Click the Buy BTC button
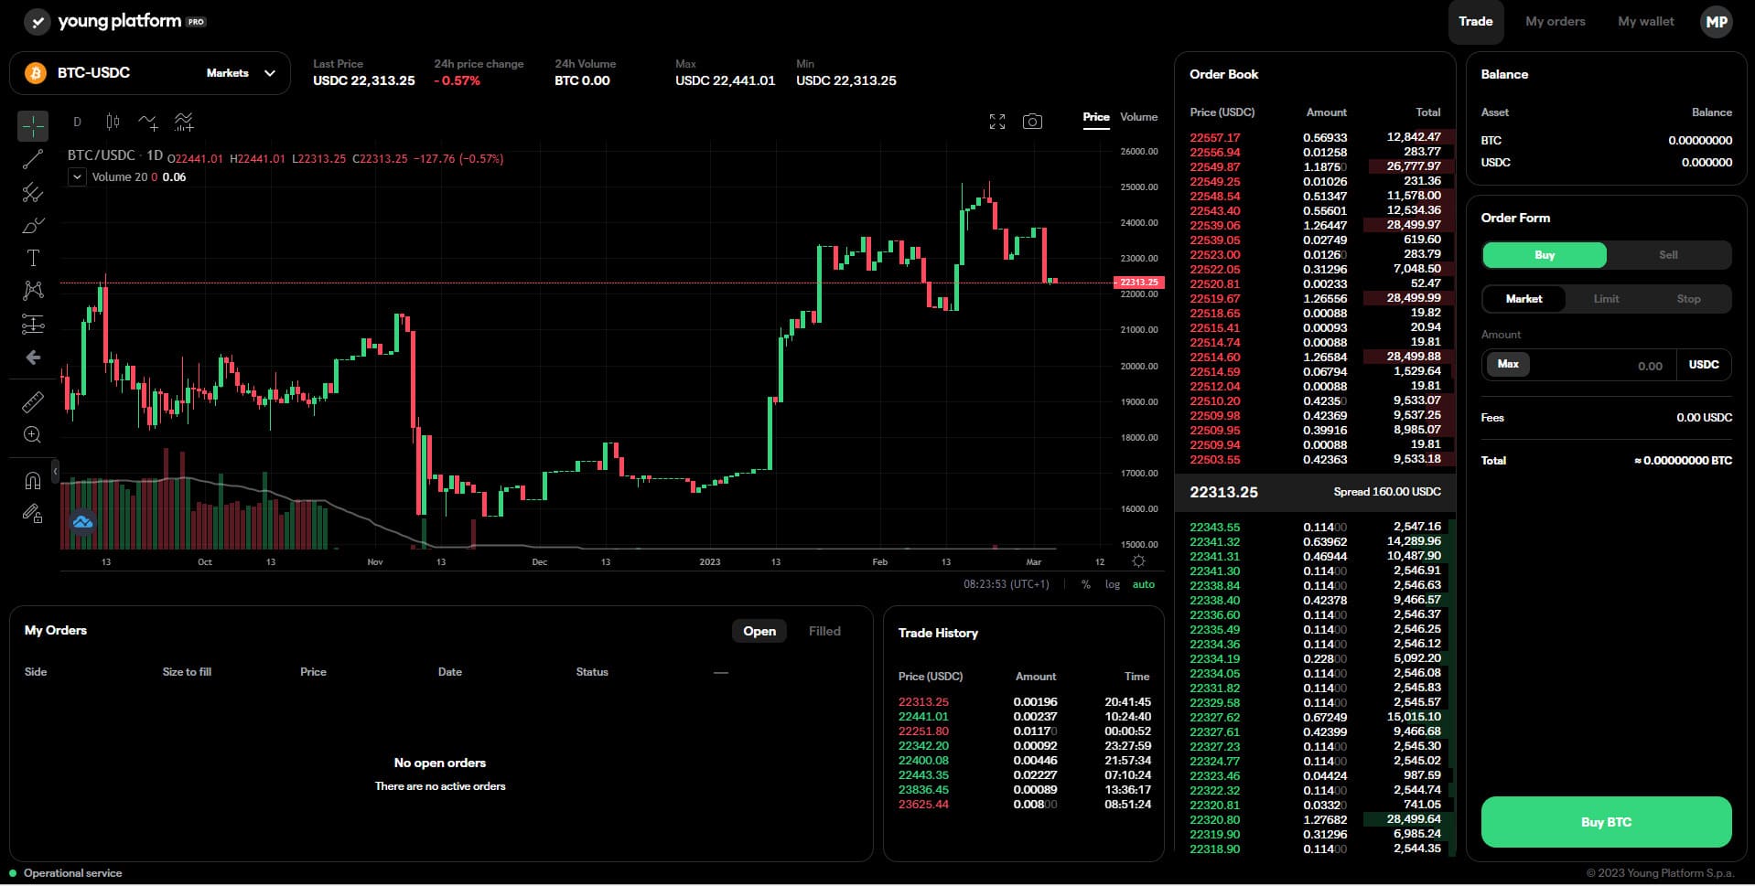Viewport: 1755px width, 886px height. pyautogui.click(x=1606, y=822)
